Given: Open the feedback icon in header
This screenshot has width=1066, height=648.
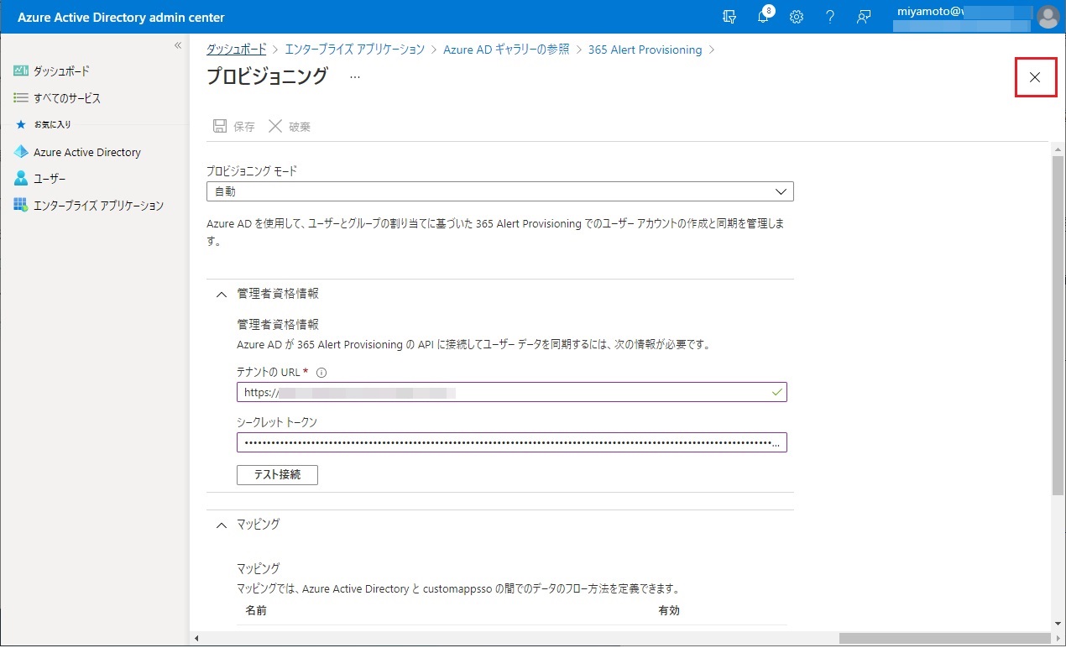Looking at the screenshot, I should (x=864, y=17).
